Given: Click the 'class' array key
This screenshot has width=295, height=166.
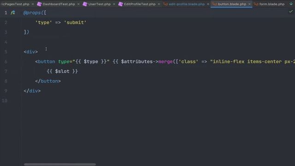Looking at the screenshot, I should (189, 61).
